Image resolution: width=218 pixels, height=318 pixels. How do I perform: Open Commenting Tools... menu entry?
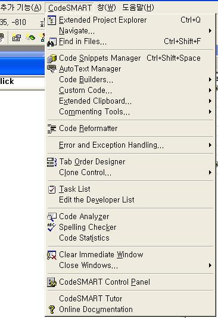click(x=130, y=112)
